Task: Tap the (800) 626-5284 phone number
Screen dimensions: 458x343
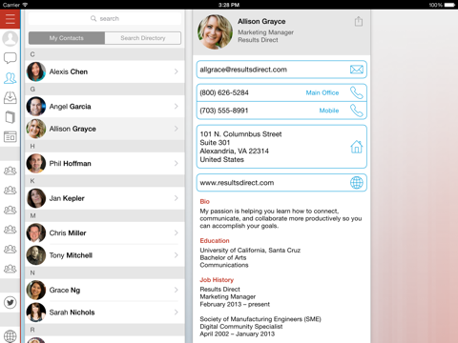Action: tap(224, 92)
